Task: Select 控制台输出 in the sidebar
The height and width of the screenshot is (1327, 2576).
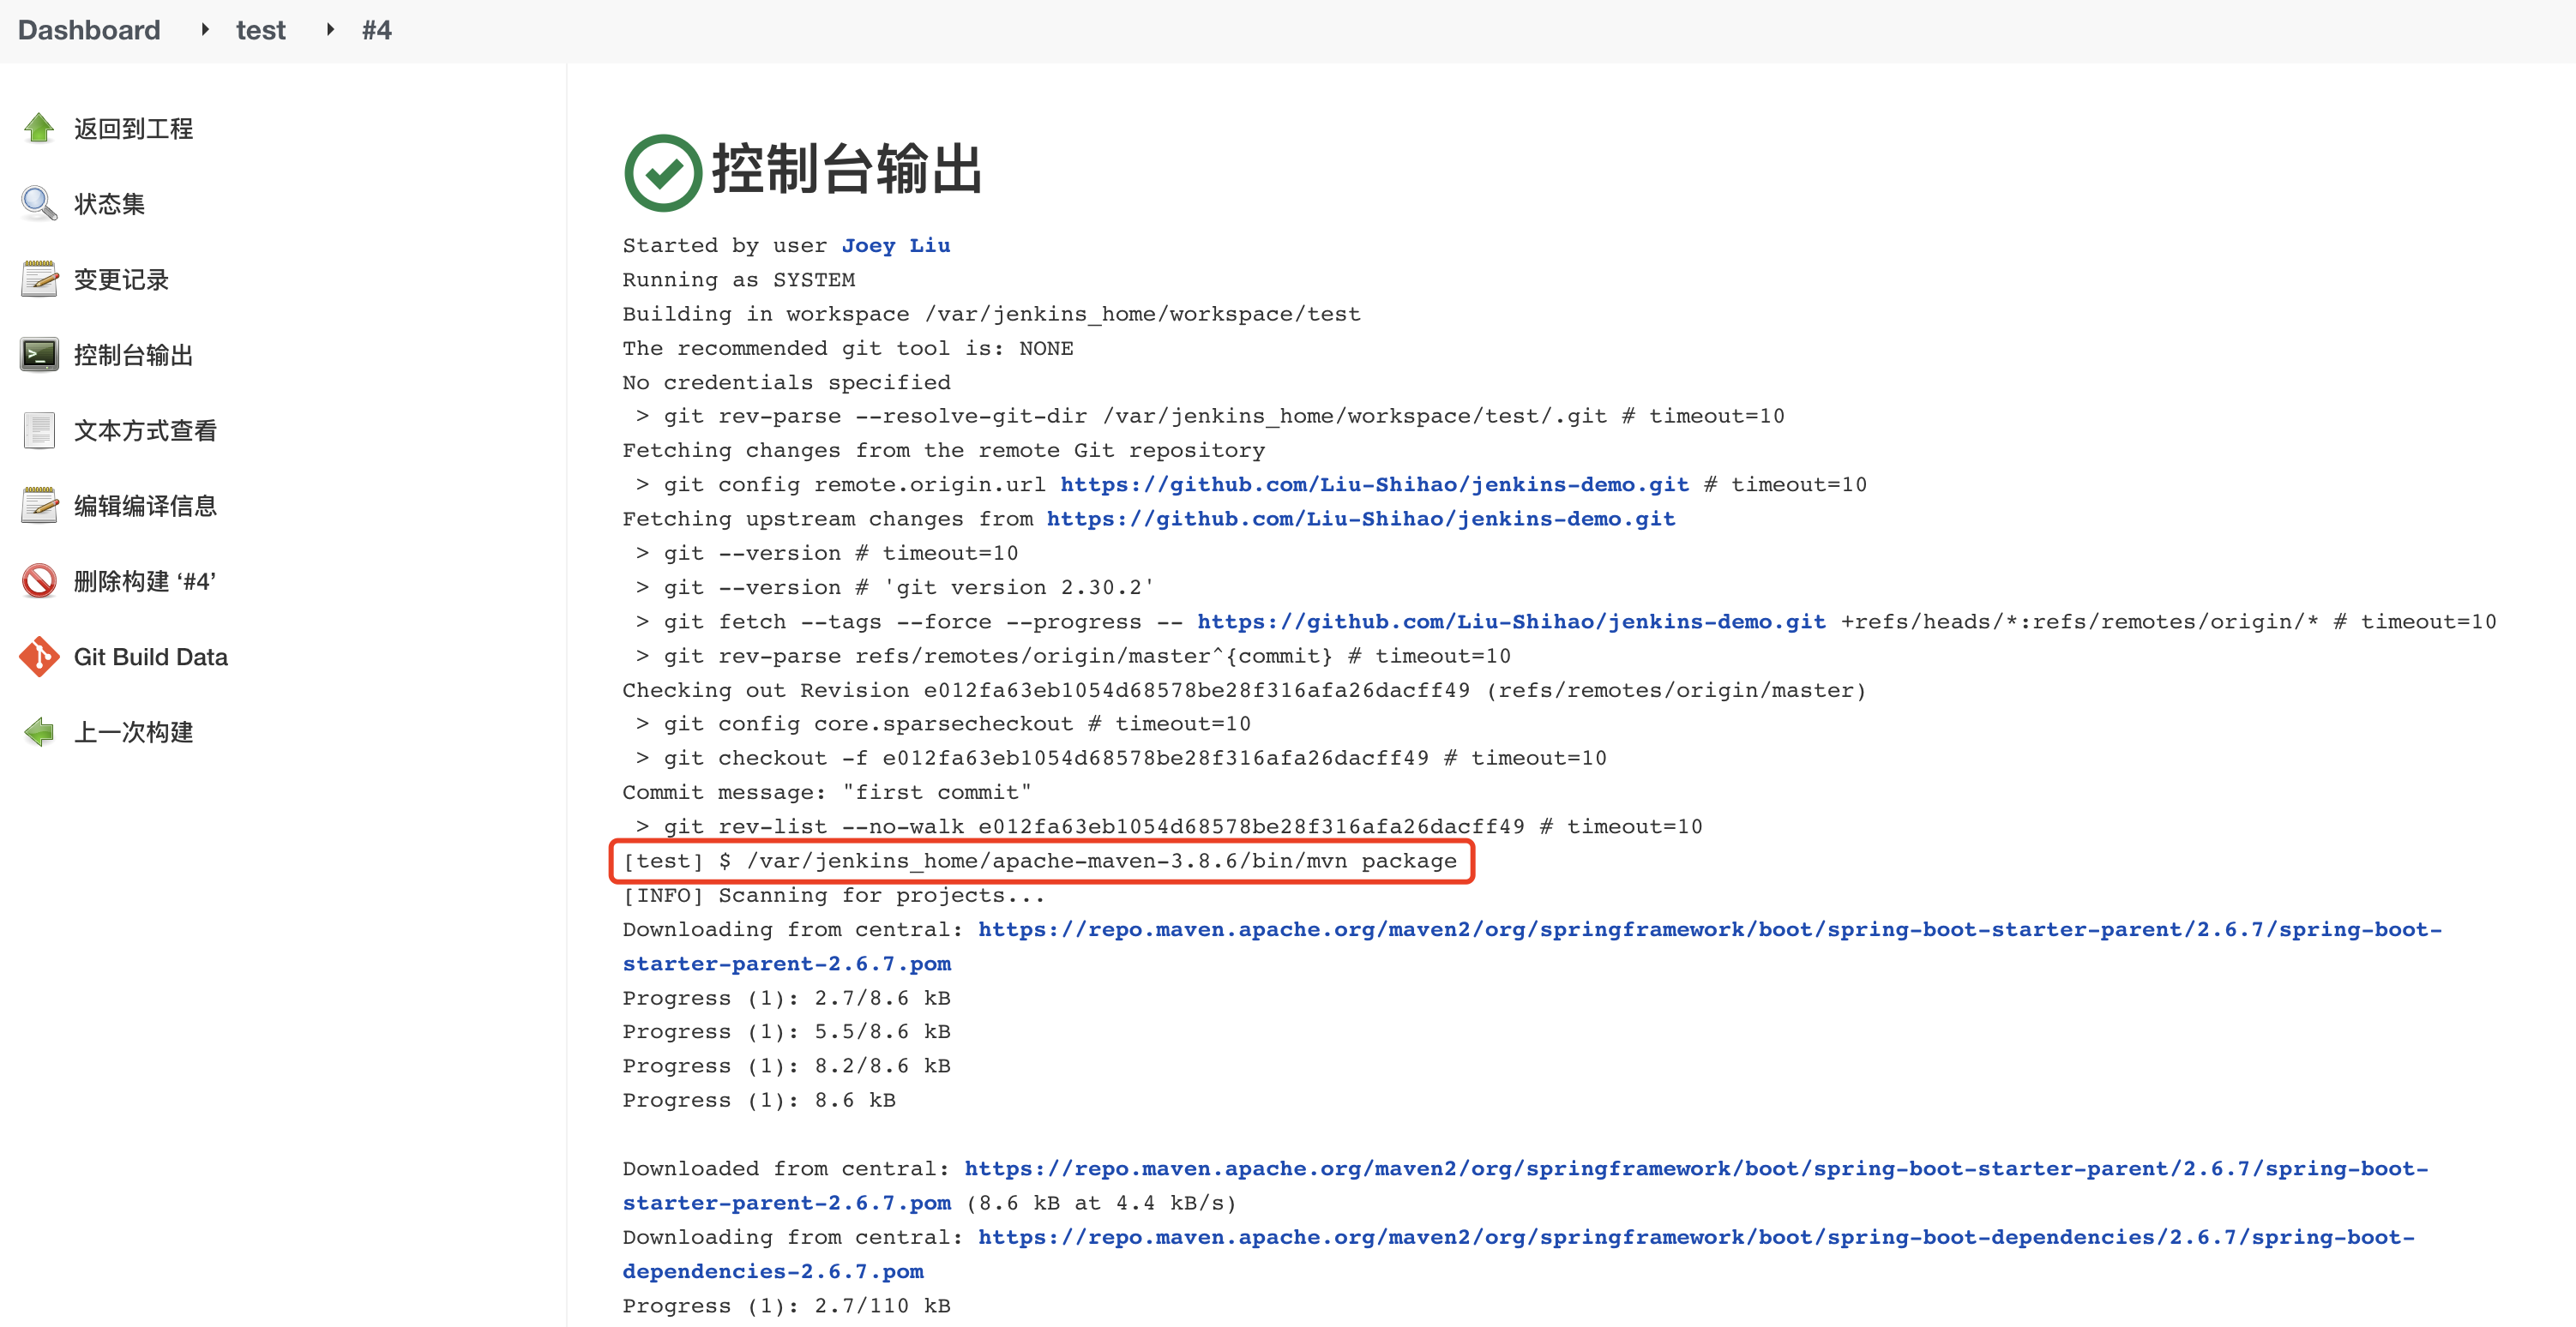Action: pyautogui.click(x=133, y=355)
